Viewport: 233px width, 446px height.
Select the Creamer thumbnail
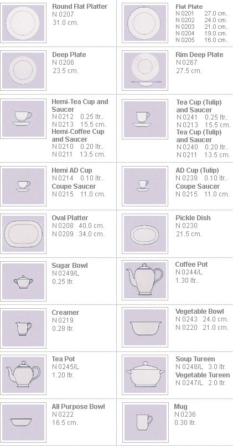click(x=23, y=328)
